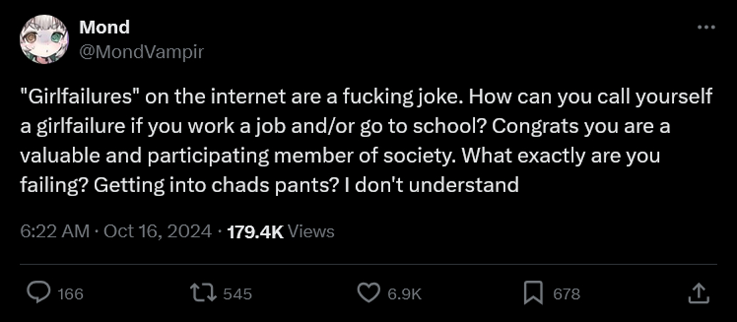Open Mond's anime avatar profile picture

(44, 39)
